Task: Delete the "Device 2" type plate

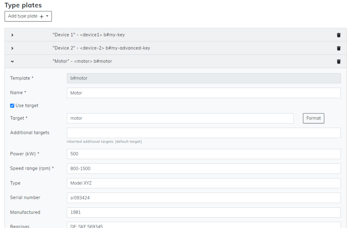Action: pyautogui.click(x=339, y=48)
